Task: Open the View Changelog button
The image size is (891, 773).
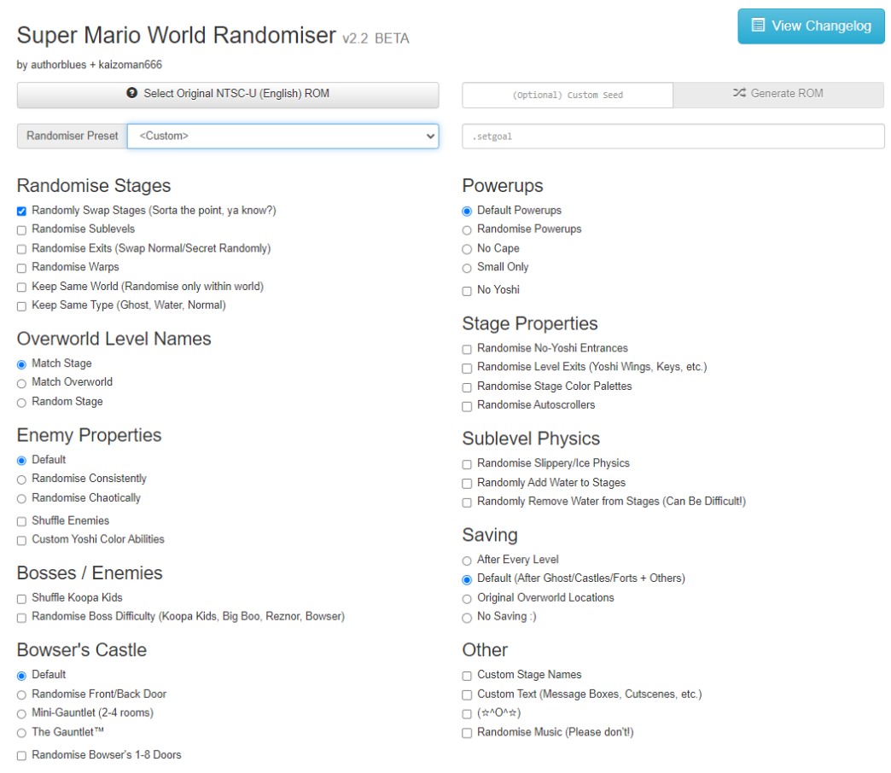Action: click(x=811, y=26)
